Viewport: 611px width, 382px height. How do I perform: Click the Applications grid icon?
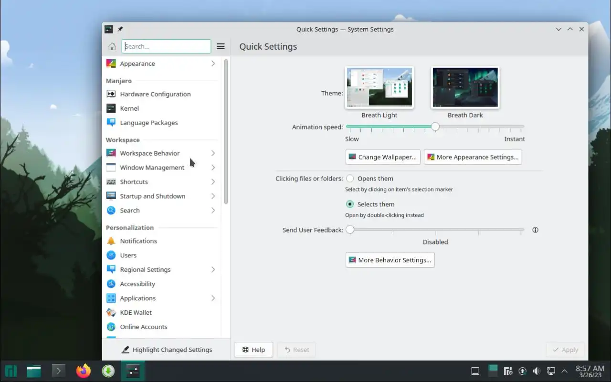(111, 298)
